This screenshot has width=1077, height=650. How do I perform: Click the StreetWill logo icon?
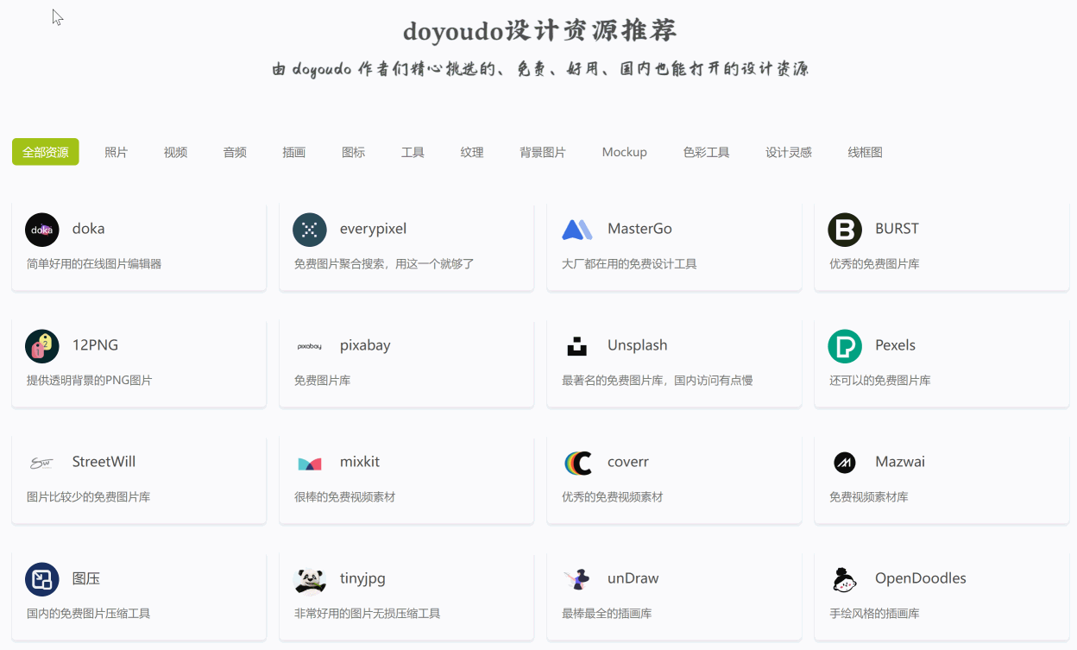(42, 463)
